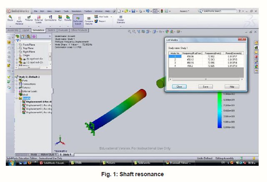The width and height of the screenshot is (267, 182).
Task: Click the External Loads ribbon icon
Action: [38, 20]
